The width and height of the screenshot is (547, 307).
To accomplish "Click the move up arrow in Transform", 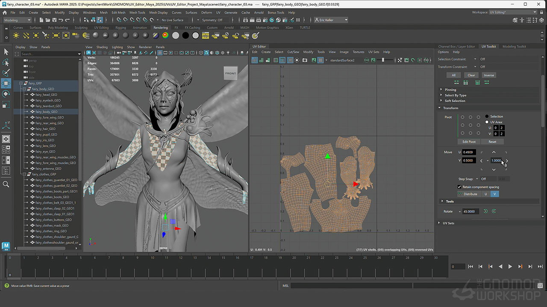I will click(x=494, y=152).
